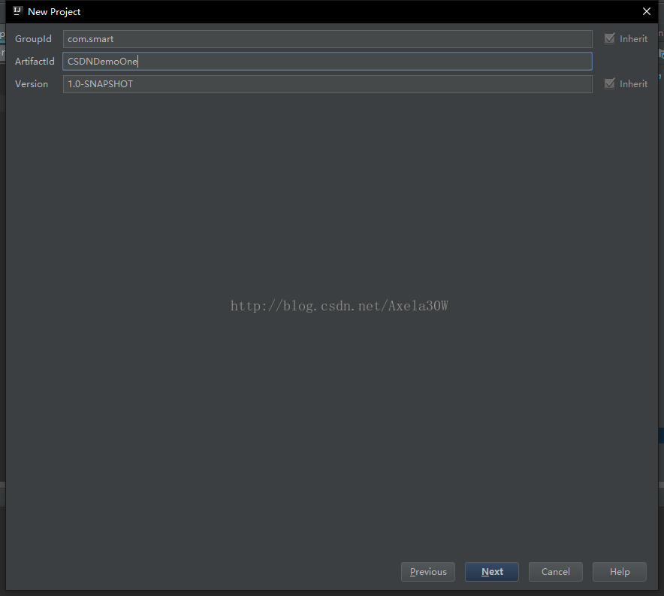Screen dimensions: 664x596
Task: Open Help for the New Project dialog
Action: 620,572
